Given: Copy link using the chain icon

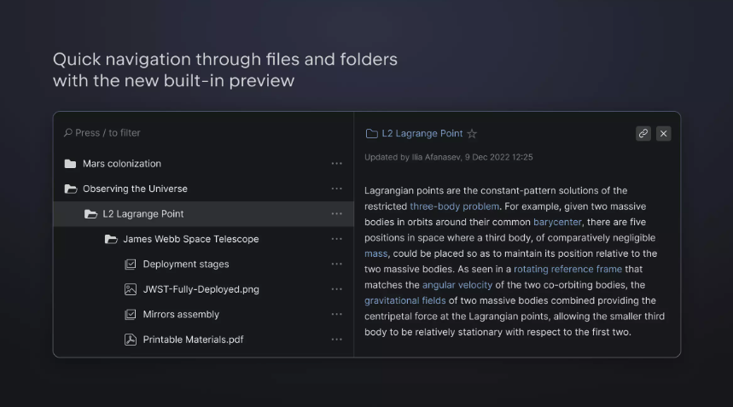Looking at the screenshot, I should coord(643,133).
